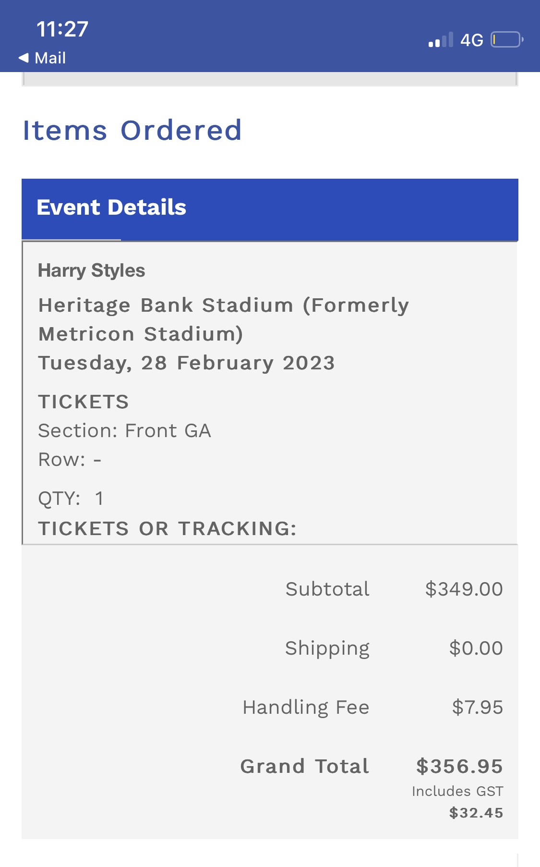Select the $7.95 handling fee amount
This screenshot has width=540, height=867.
coord(477,707)
